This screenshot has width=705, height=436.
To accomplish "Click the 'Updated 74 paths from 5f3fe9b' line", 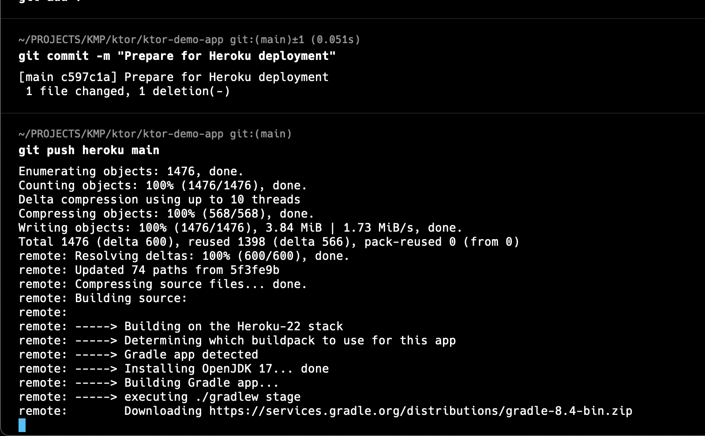I will coord(149,270).
